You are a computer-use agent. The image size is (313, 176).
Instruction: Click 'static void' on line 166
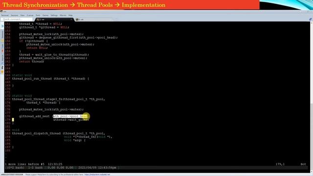tap(22, 75)
